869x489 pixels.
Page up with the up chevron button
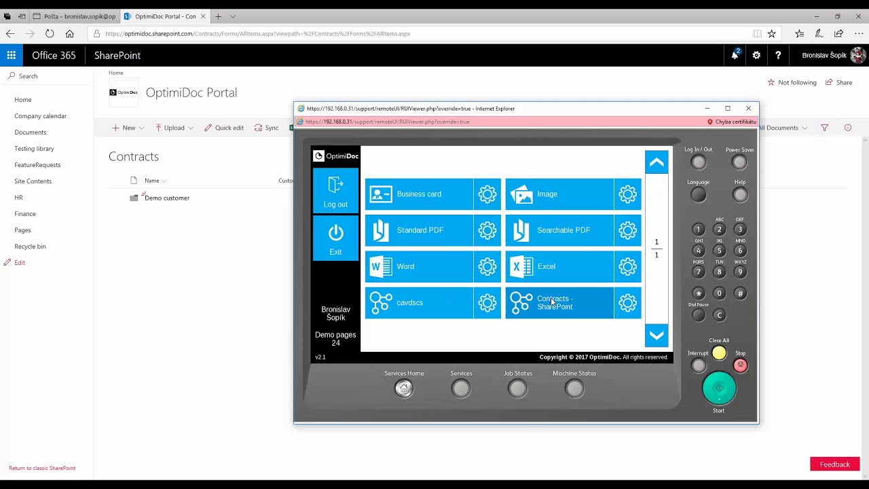[x=657, y=162]
